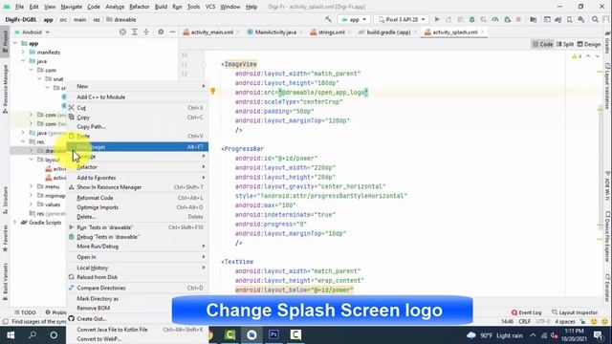
Task: Open Layout Inspector from bottom bar
Action: coord(575,312)
